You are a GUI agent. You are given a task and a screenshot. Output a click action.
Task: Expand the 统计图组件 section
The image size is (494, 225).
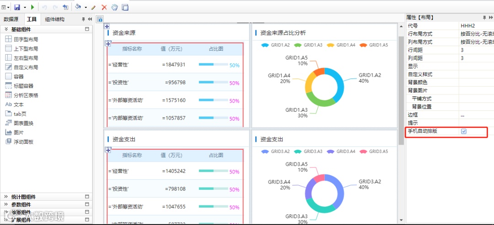[6, 197]
